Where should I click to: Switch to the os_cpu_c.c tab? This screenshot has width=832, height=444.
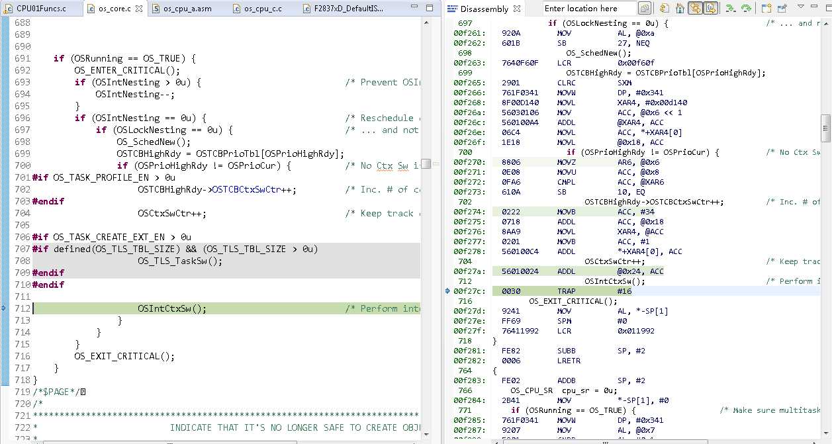coord(263,9)
